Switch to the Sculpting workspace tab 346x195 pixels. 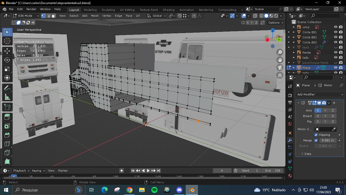[108, 10]
